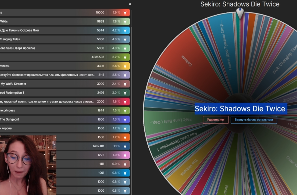Click the wheel pointer marker at top
The height and width of the screenshot is (195, 297).
point(240,13)
